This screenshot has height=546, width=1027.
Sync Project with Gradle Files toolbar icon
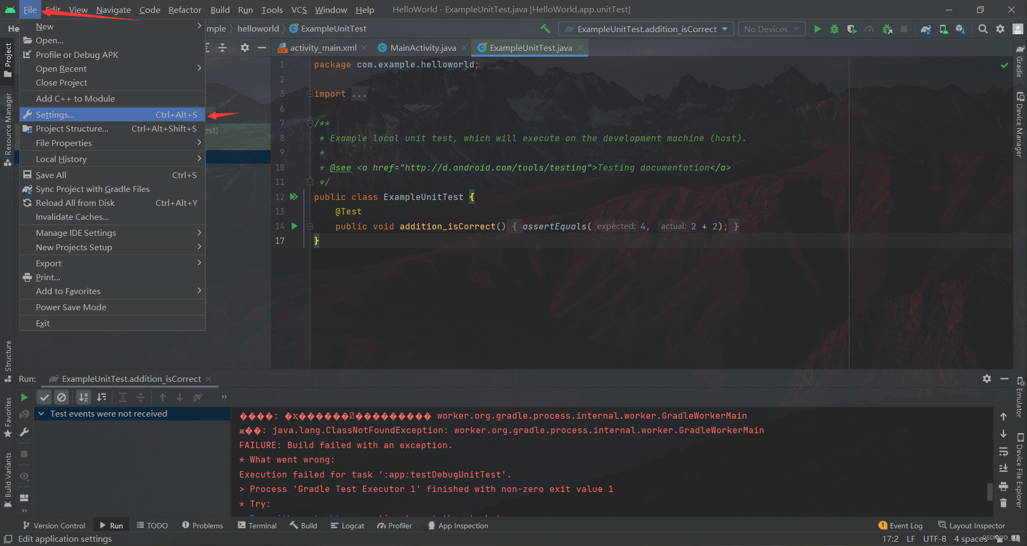coord(926,29)
